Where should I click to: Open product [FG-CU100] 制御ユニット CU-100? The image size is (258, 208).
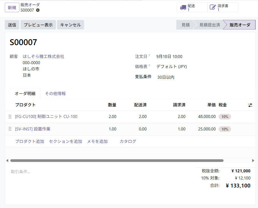click(x=46, y=117)
